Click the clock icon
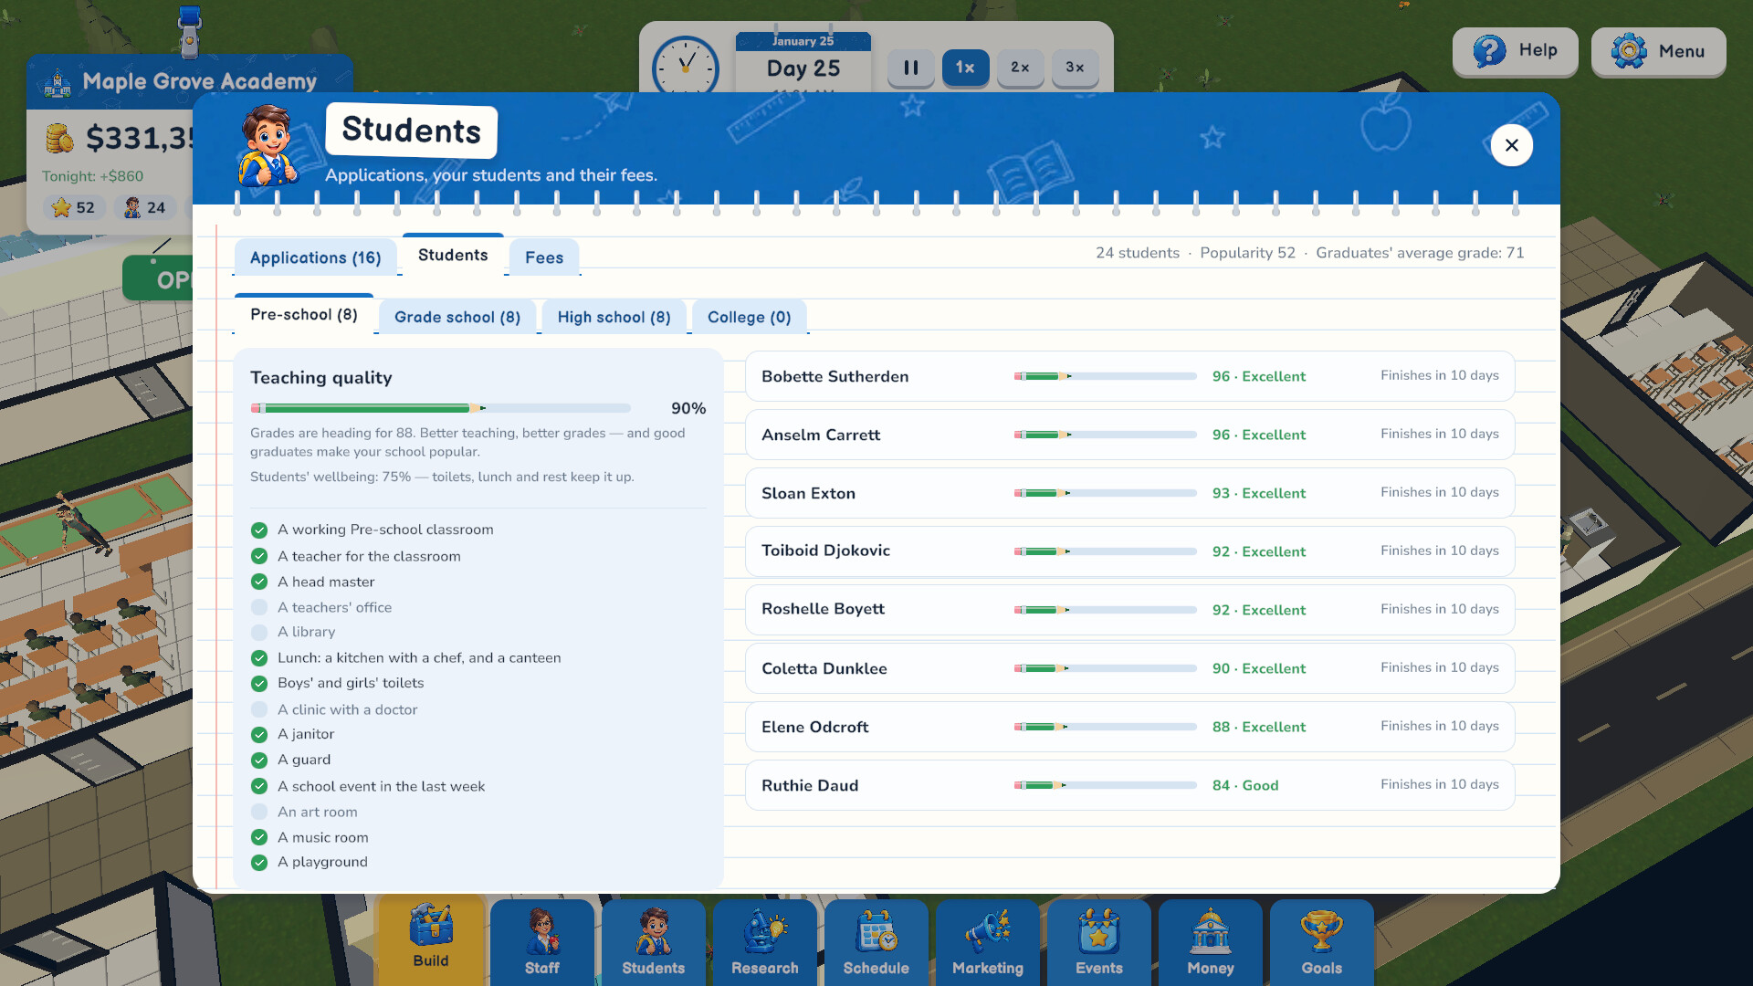The height and width of the screenshot is (986, 1753). [x=686, y=66]
